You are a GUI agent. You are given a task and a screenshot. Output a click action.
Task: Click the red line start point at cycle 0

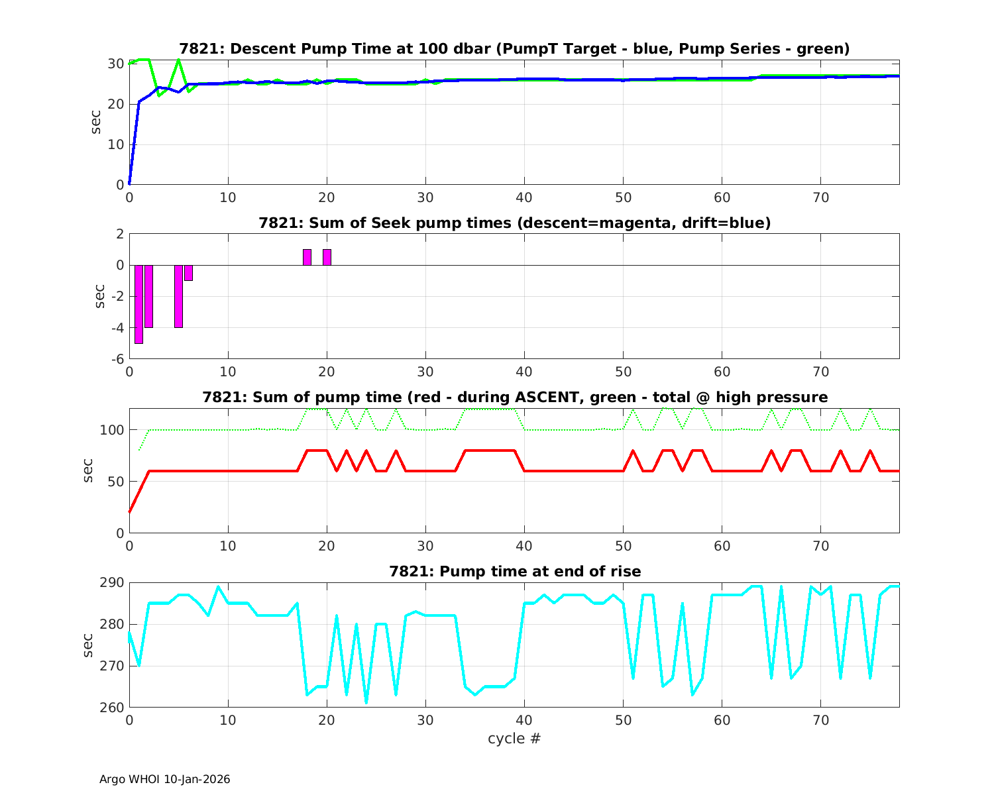(130, 511)
